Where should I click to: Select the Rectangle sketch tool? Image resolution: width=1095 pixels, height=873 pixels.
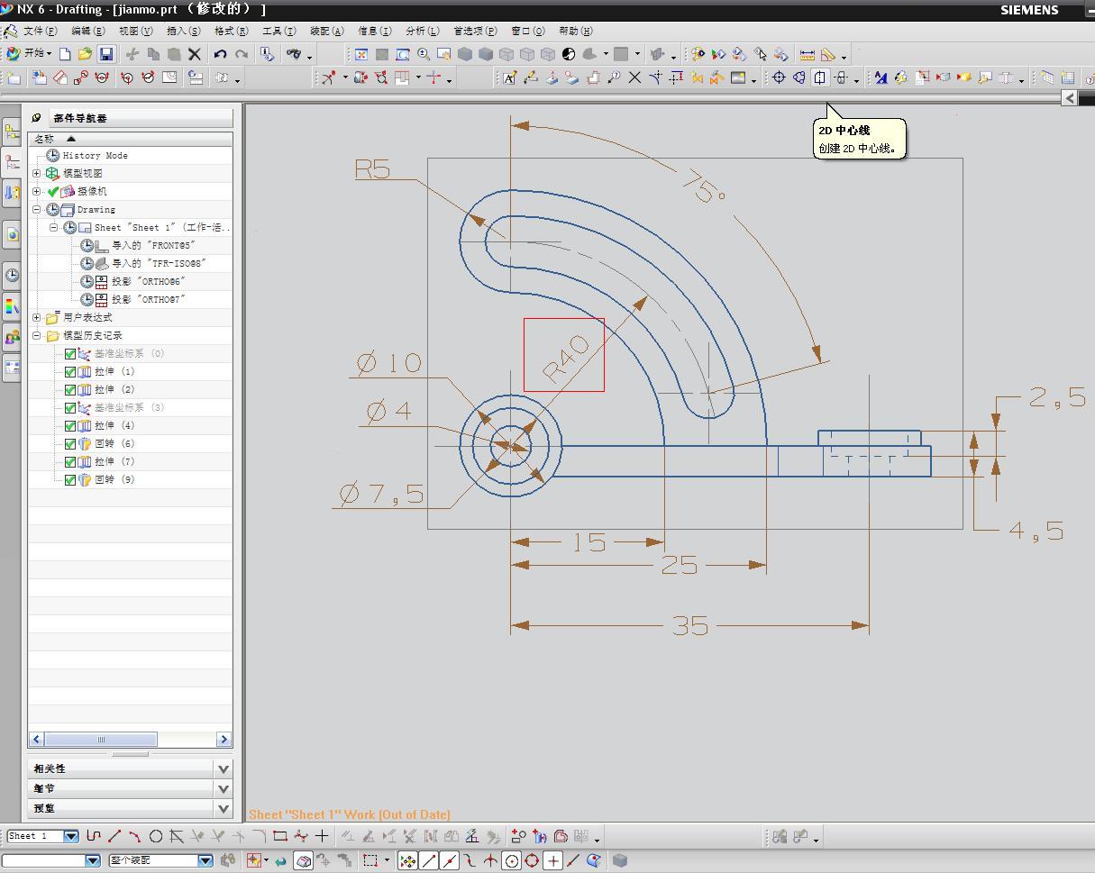coord(279,836)
